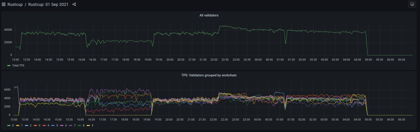This screenshot has height=132, width=420.
Task: Open the purple color swatch for series 6
Action: tap(62, 125)
